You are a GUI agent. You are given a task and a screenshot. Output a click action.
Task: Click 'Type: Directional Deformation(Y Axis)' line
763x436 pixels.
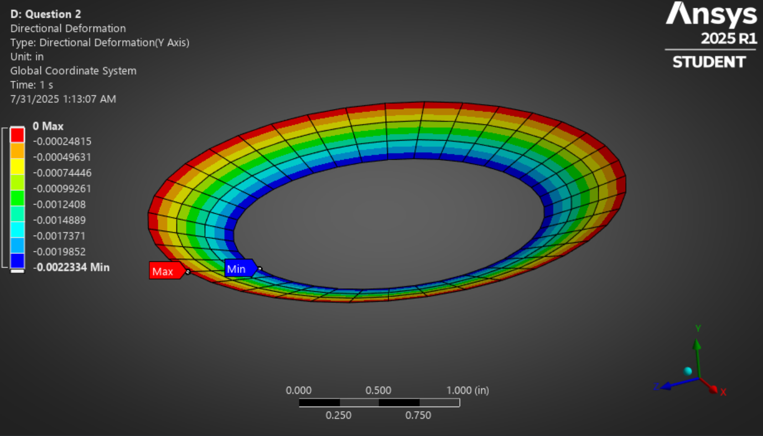pyautogui.click(x=100, y=43)
